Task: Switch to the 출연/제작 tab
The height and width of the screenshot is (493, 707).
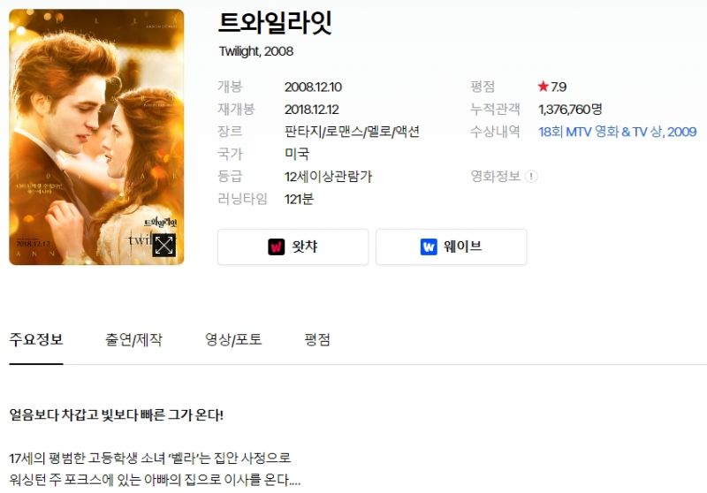Action: 133,339
